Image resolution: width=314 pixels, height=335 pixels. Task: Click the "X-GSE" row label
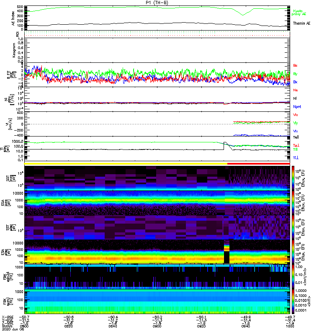[8, 317]
